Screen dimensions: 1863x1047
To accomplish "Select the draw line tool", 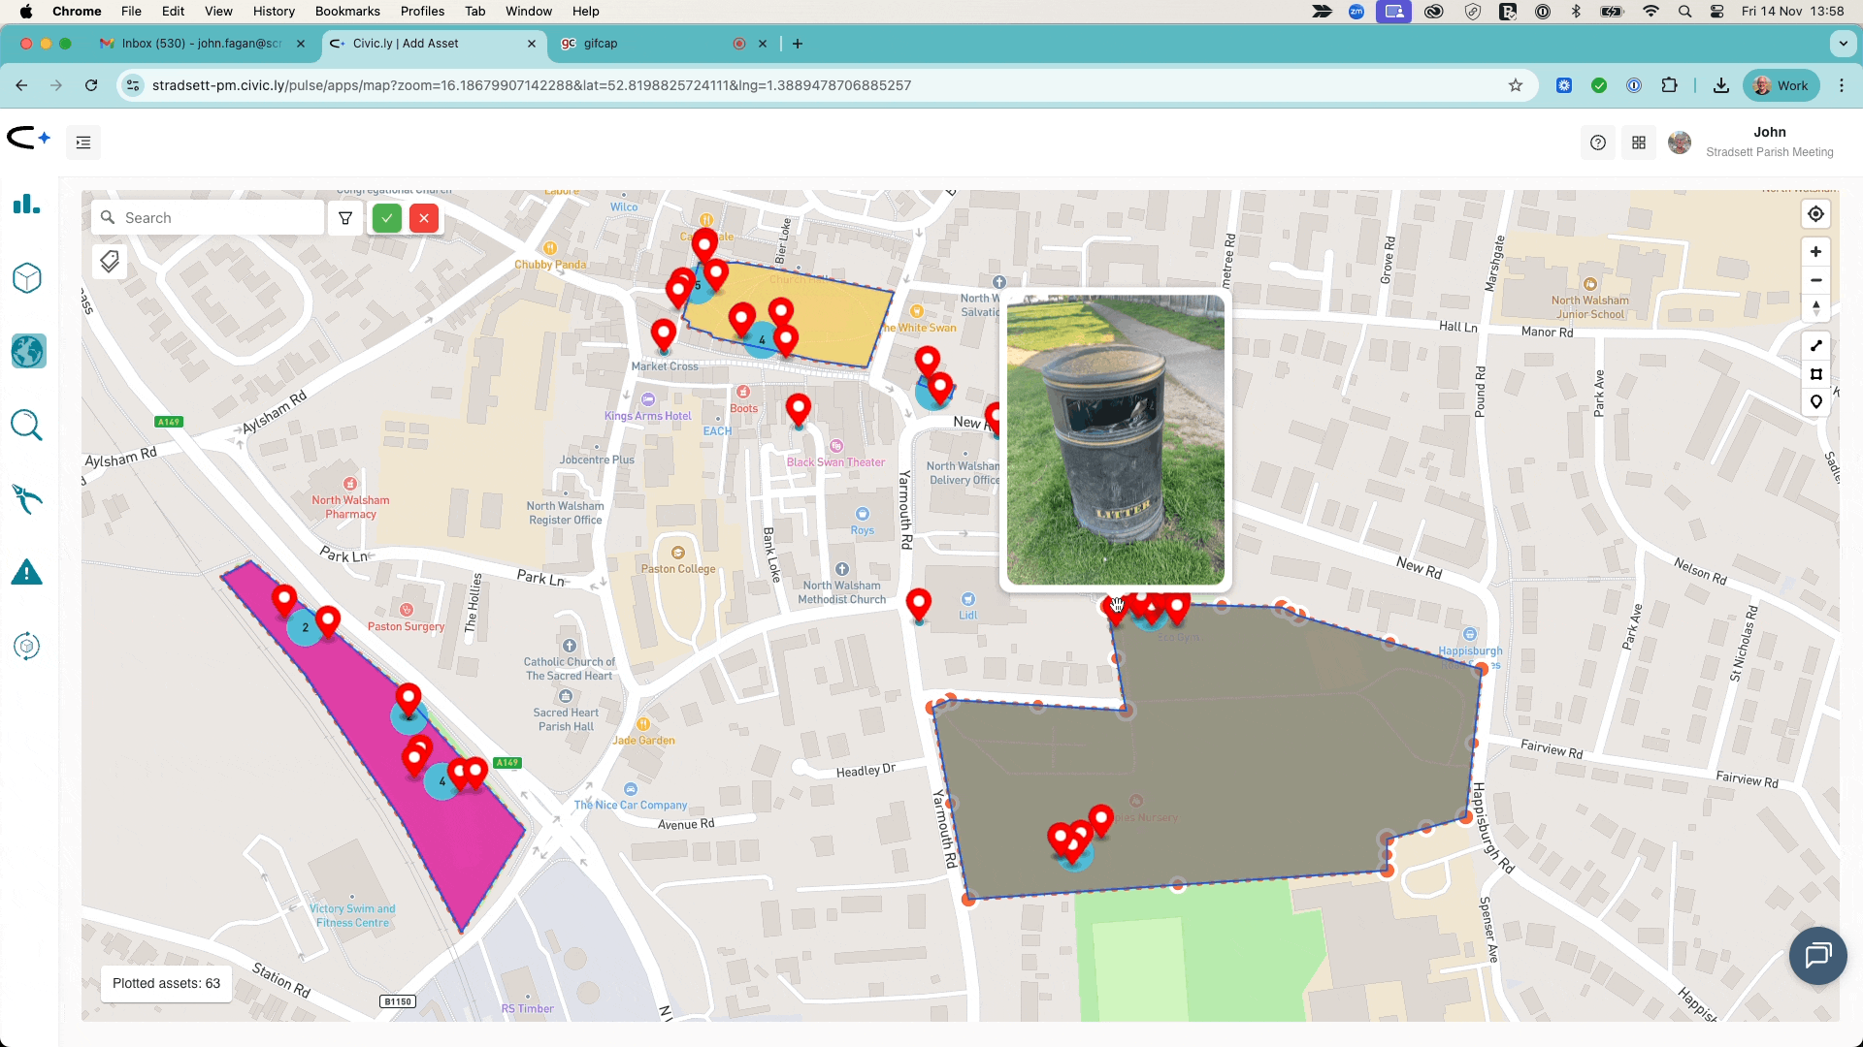I will [x=1815, y=346].
